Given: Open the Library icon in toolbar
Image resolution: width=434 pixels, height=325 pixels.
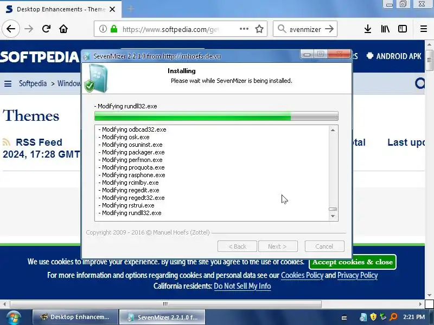Looking at the screenshot, I should [x=385, y=29].
